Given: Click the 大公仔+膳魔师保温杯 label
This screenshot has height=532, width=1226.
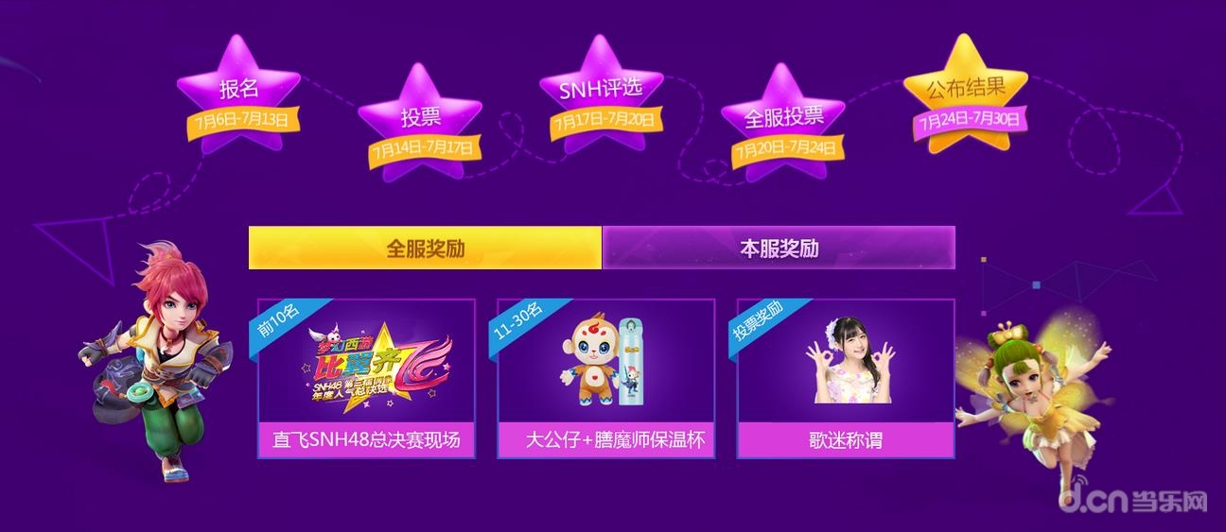Looking at the screenshot, I should [606, 440].
